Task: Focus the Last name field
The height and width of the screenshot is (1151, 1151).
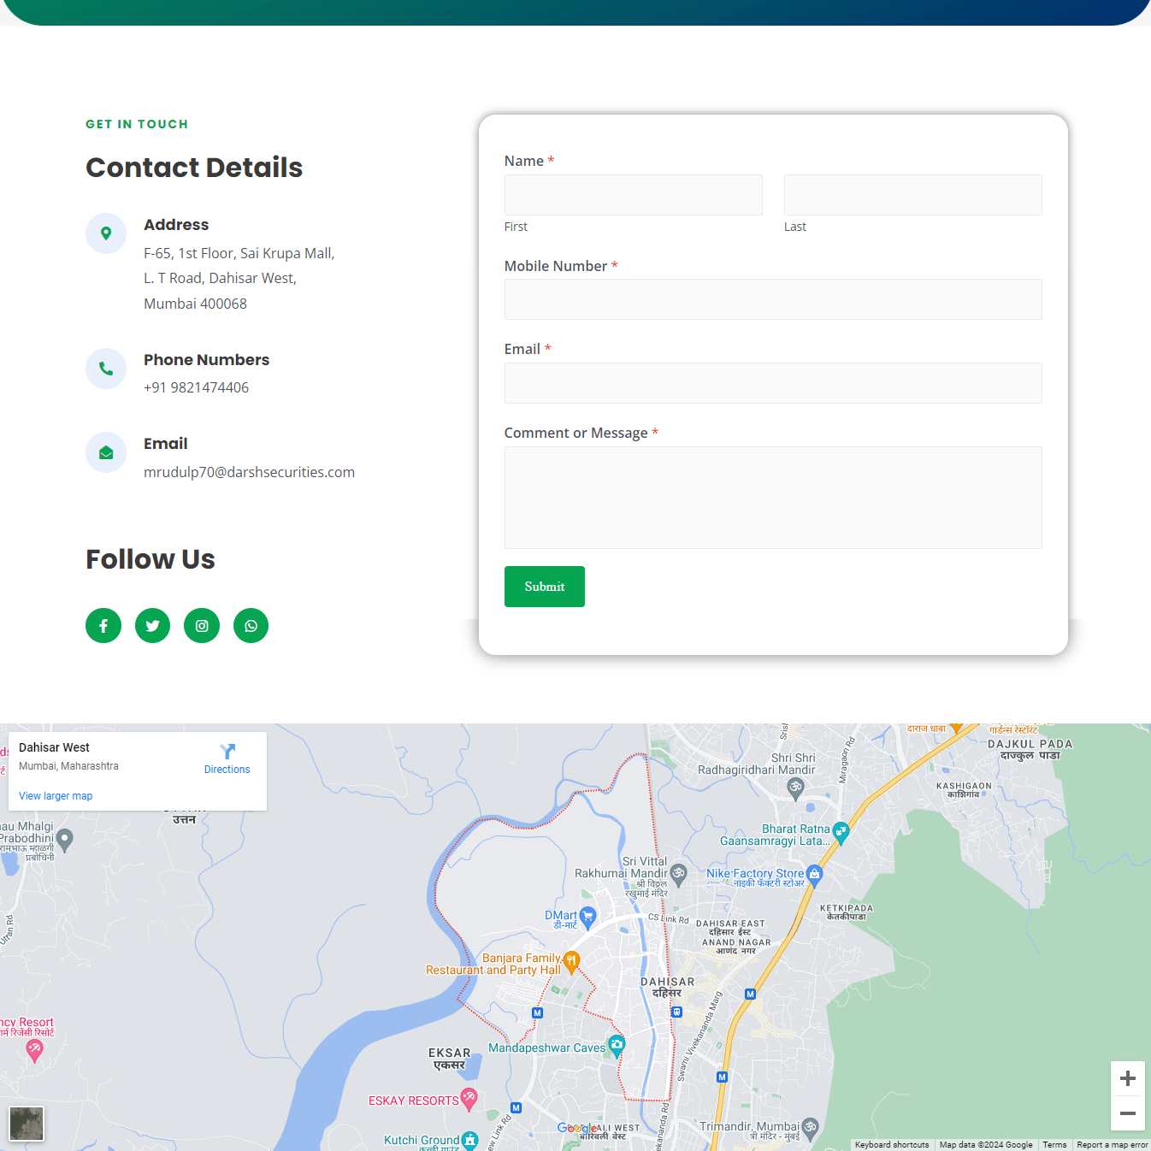Action: pyautogui.click(x=912, y=195)
